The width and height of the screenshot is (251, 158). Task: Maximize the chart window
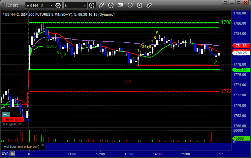239,2
